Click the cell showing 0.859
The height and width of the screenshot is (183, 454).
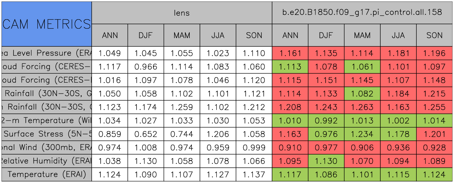tap(110, 134)
